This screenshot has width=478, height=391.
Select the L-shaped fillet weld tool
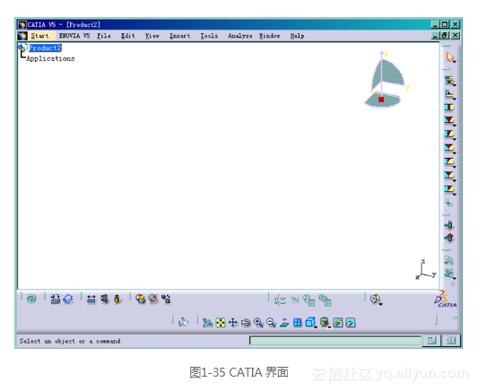coord(449,94)
